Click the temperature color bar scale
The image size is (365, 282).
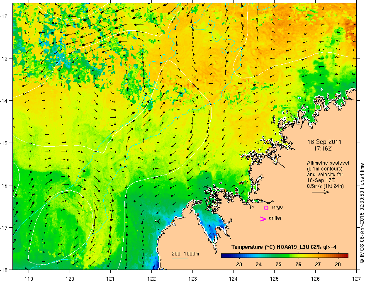[285, 255]
